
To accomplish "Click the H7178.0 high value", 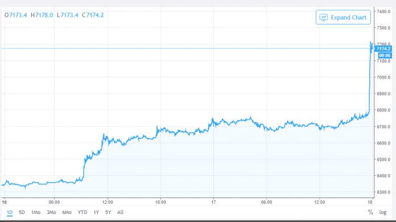I will point(42,15).
